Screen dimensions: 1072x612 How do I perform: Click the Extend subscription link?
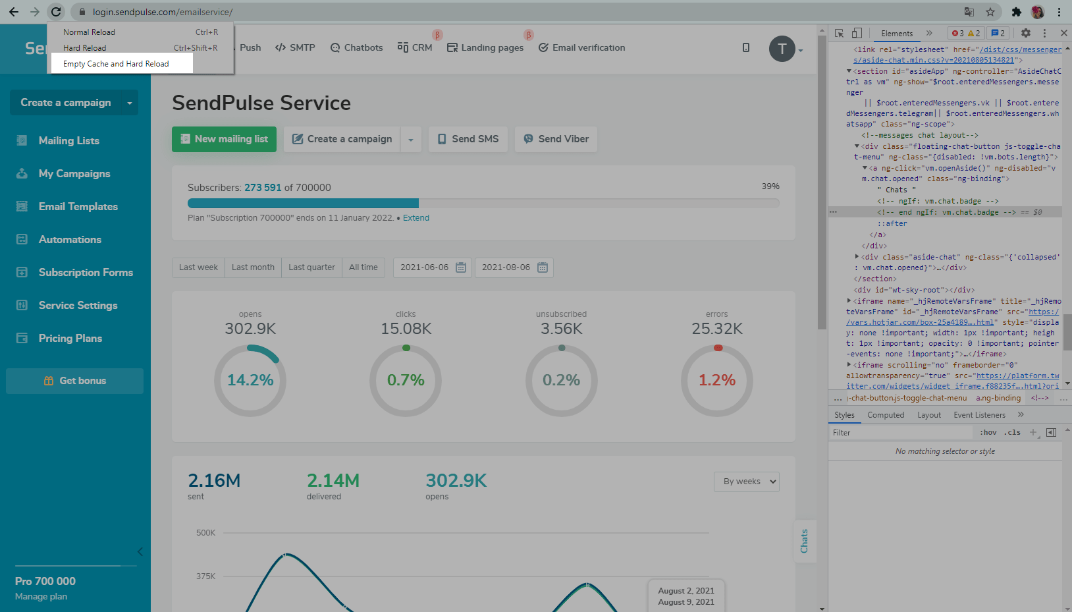tap(416, 218)
